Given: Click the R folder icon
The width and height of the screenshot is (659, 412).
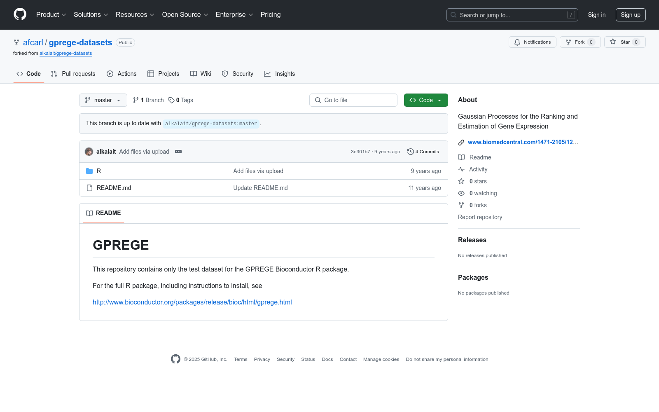Looking at the screenshot, I should [x=89, y=171].
